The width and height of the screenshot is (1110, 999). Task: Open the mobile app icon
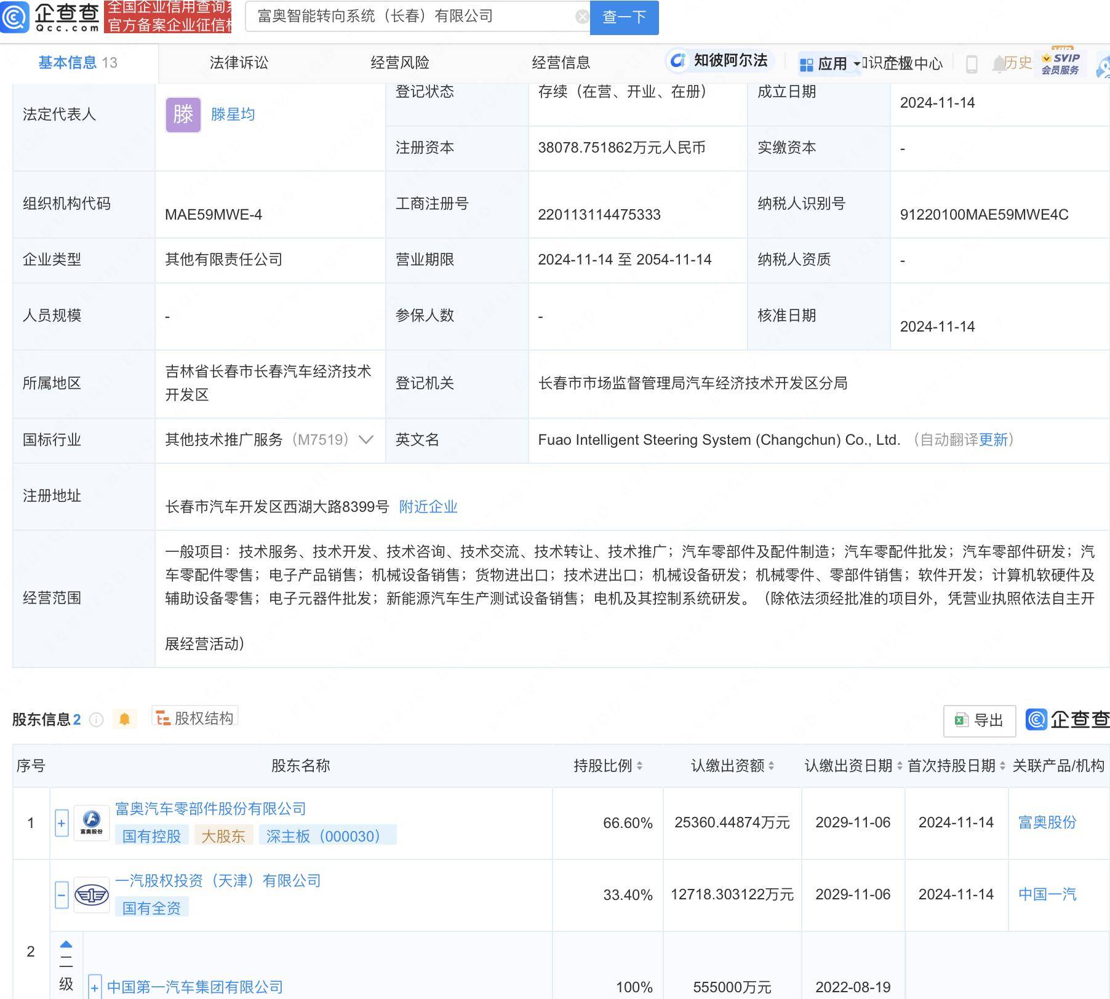pos(972,64)
